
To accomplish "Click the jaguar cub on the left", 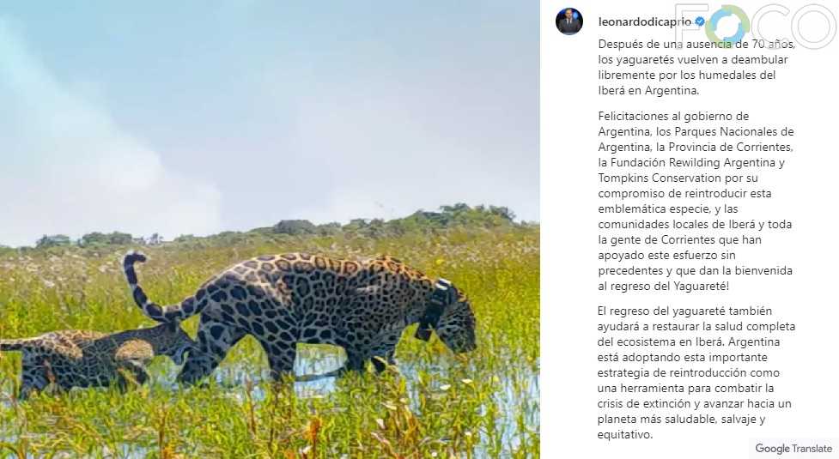I will [x=86, y=356].
